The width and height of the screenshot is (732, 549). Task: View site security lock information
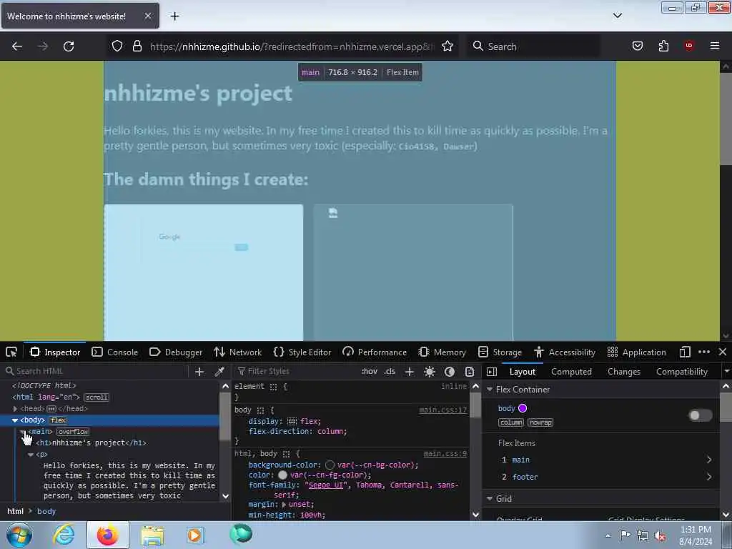point(137,46)
